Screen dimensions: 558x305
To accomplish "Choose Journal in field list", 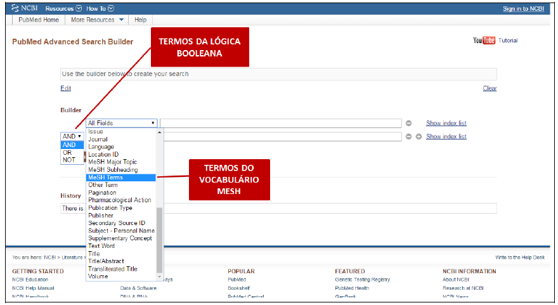I will pyautogui.click(x=120, y=140).
